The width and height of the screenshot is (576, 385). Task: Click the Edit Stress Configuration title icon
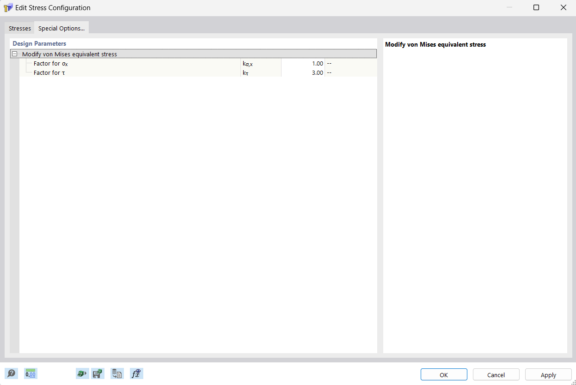tap(8, 7)
